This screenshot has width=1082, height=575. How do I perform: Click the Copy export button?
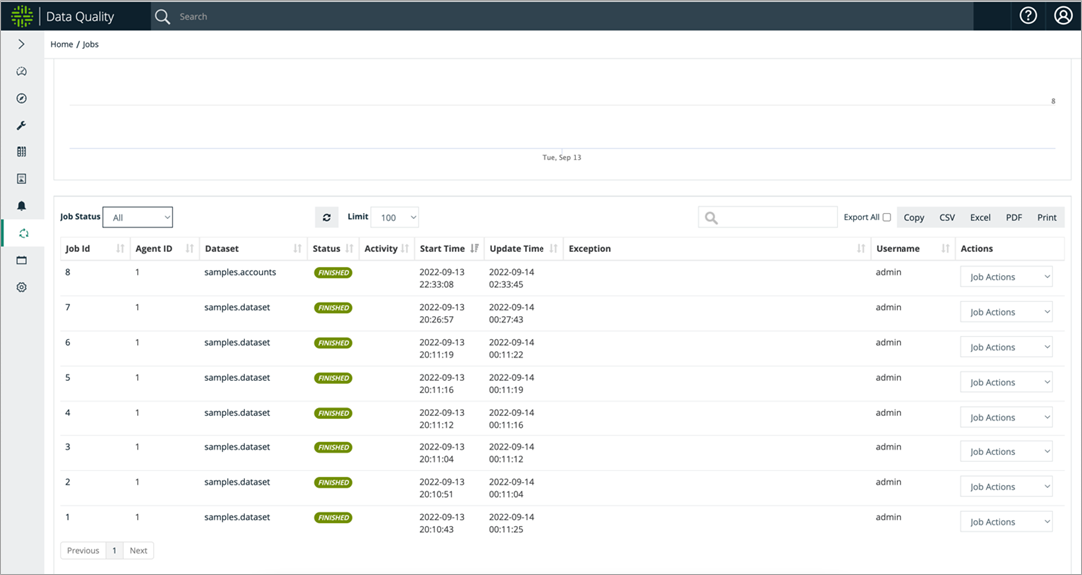click(914, 218)
